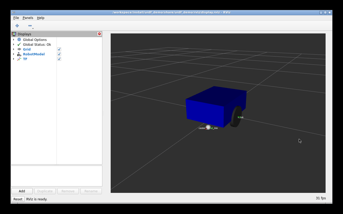The image size is (343, 214).
Task: Expand the Grid display properties
Action: pyautogui.click(x=14, y=49)
